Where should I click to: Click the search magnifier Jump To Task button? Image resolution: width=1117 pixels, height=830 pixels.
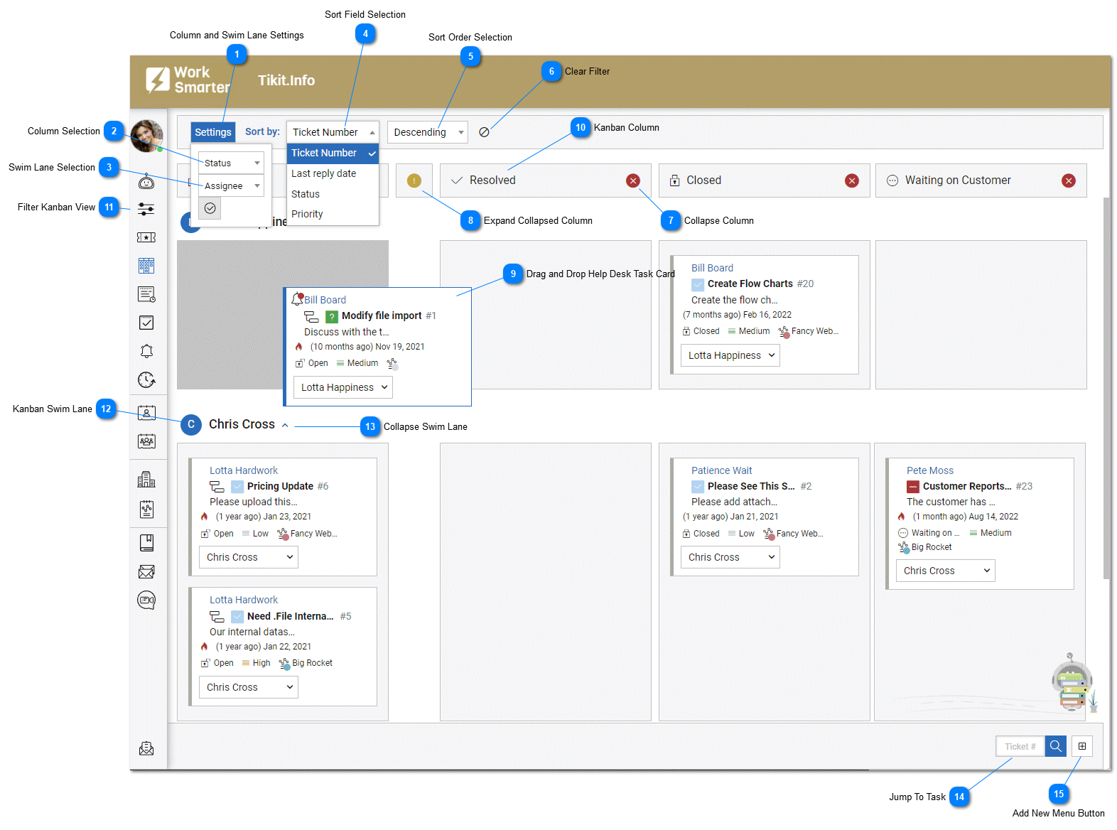click(x=1056, y=746)
